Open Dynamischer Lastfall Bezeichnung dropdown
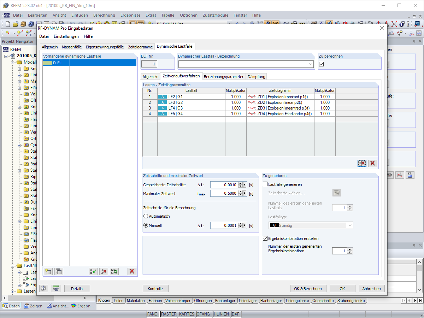This screenshot has width=424, height=318. pyautogui.click(x=311, y=64)
